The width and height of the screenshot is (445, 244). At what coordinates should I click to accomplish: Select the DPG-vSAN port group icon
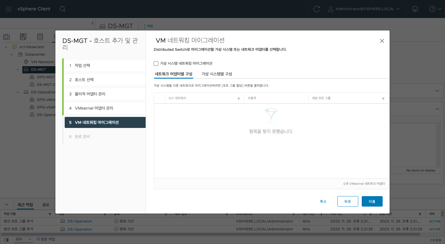(32, 107)
